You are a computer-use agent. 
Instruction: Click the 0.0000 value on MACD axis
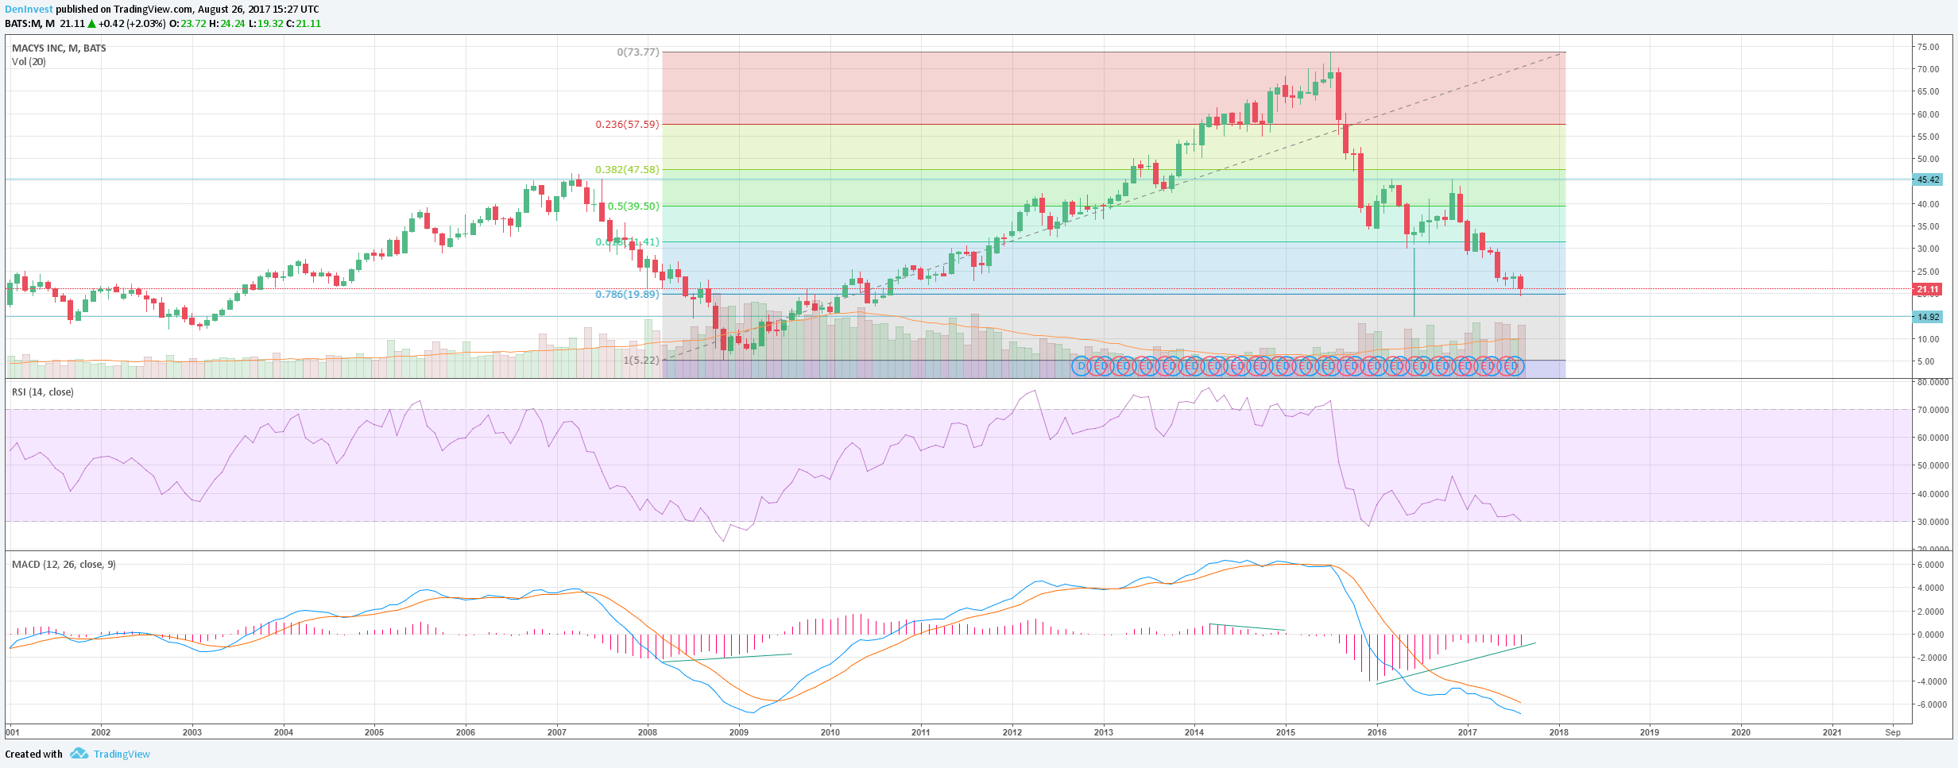[1931, 635]
